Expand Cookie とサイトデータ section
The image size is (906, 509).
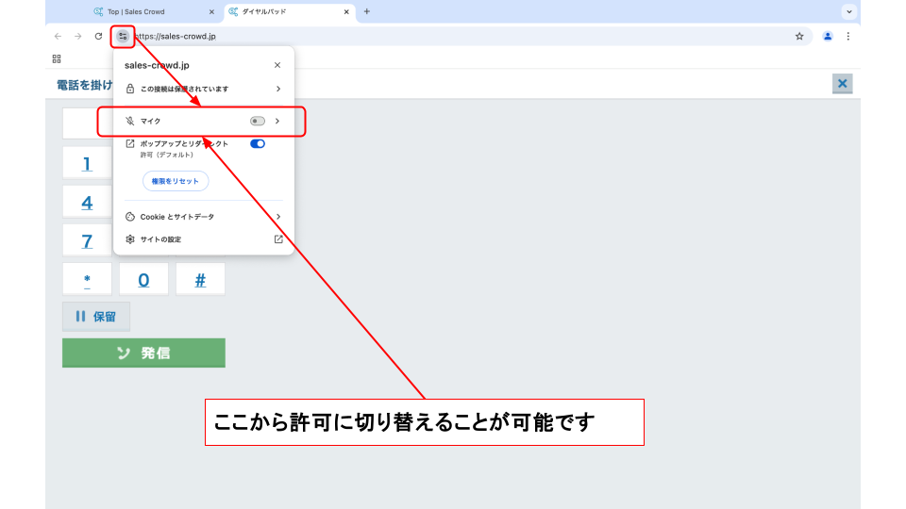click(x=277, y=217)
